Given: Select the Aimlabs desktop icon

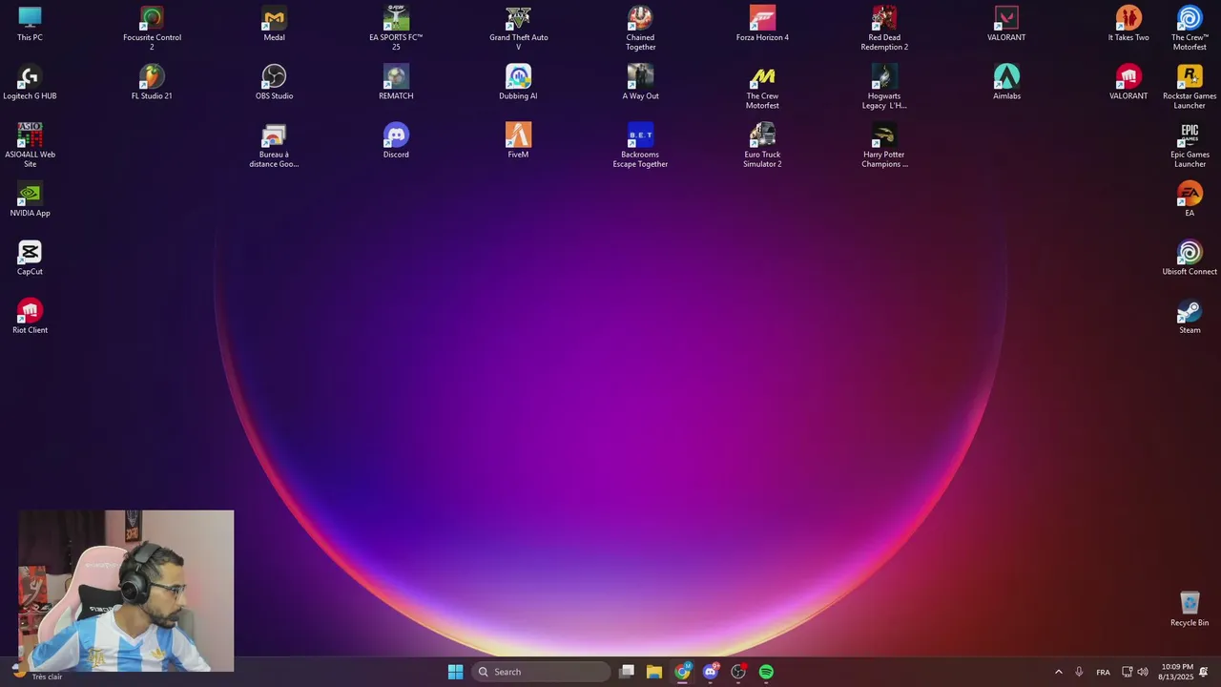Looking at the screenshot, I should 1006,82.
